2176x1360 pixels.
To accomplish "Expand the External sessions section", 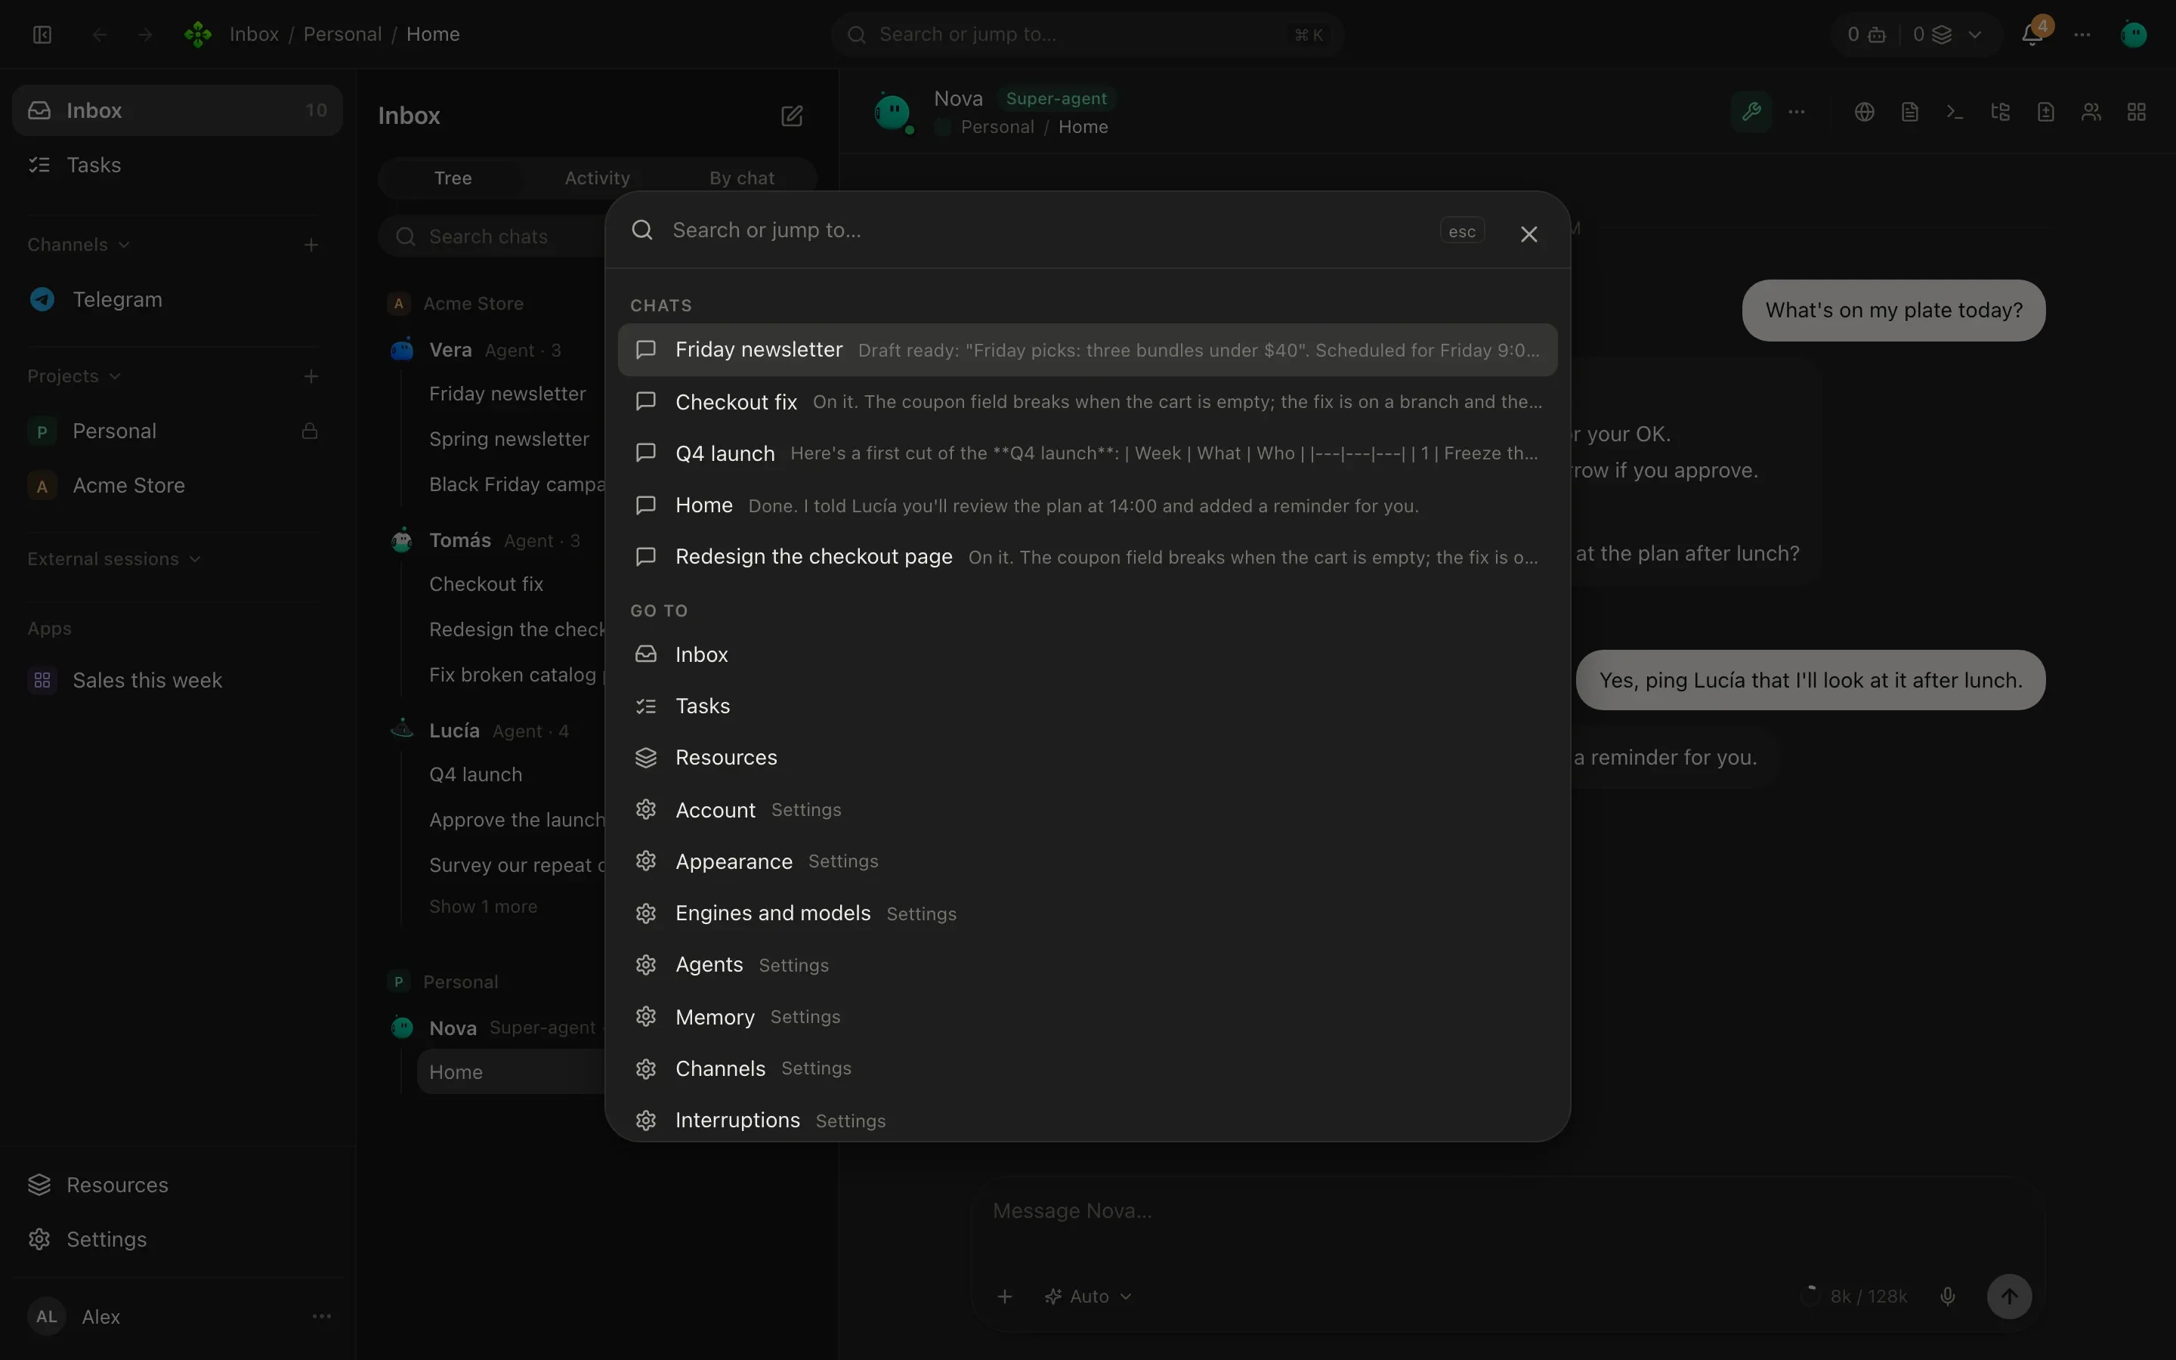I will (113, 558).
